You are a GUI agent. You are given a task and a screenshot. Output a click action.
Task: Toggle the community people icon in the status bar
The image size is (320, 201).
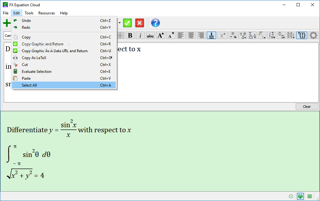click(x=300, y=196)
